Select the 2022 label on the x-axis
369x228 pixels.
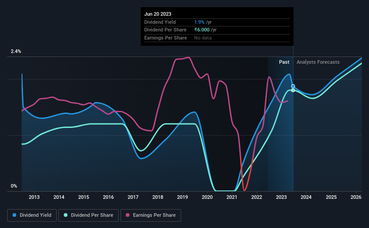pos(257,197)
